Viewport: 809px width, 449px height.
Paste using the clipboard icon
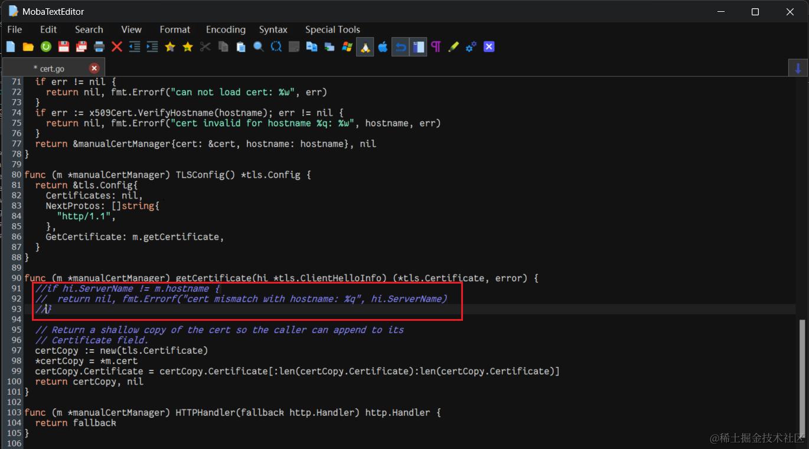tap(241, 47)
